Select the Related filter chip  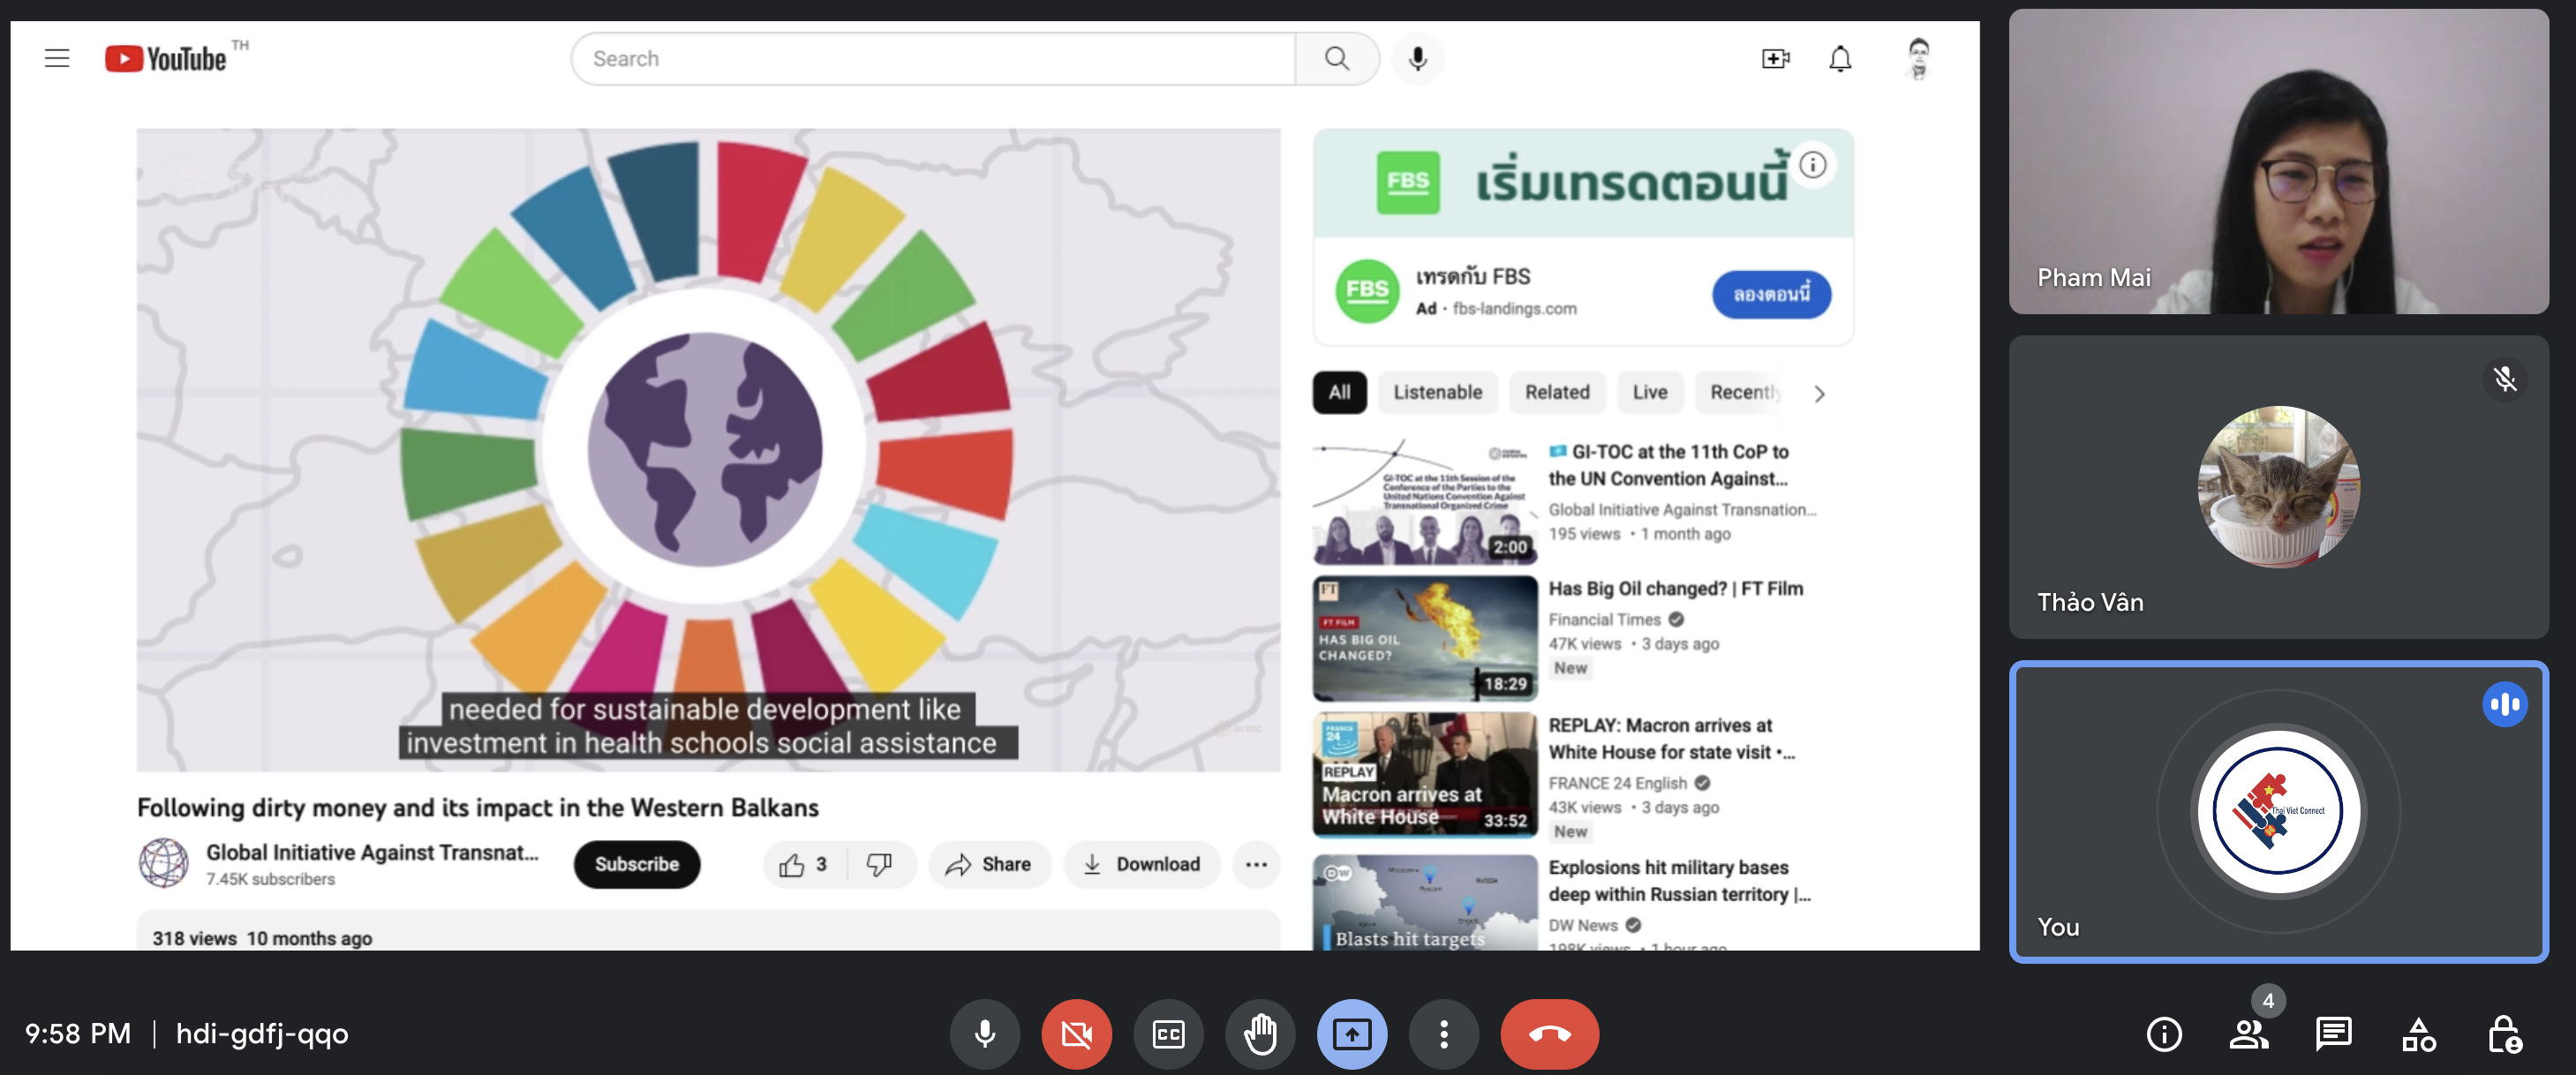(1556, 392)
